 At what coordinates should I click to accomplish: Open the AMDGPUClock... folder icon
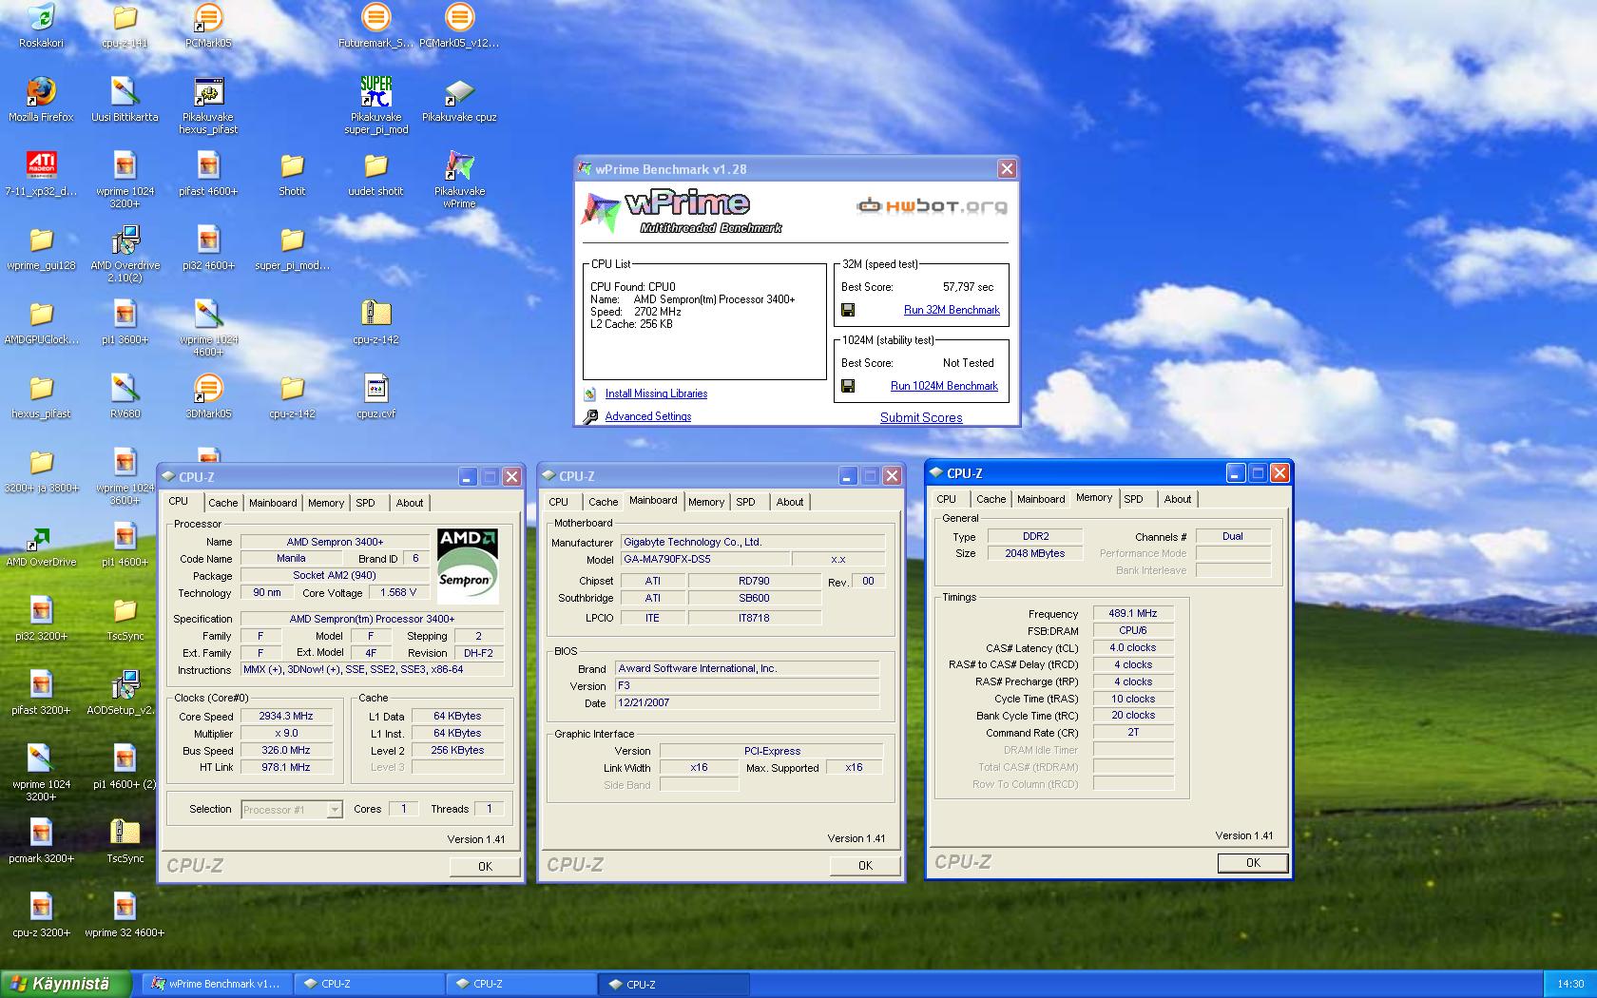point(41,315)
